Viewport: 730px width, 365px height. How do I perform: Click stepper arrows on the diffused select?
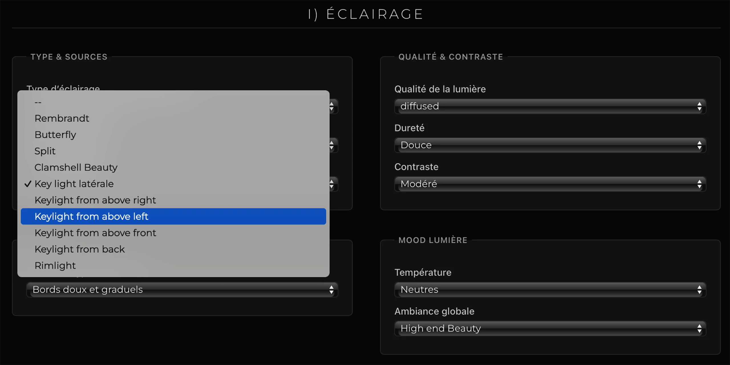click(x=699, y=106)
